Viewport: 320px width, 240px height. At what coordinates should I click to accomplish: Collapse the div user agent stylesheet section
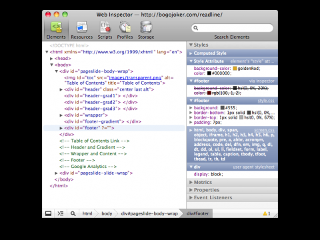pyautogui.click(x=191, y=167)
